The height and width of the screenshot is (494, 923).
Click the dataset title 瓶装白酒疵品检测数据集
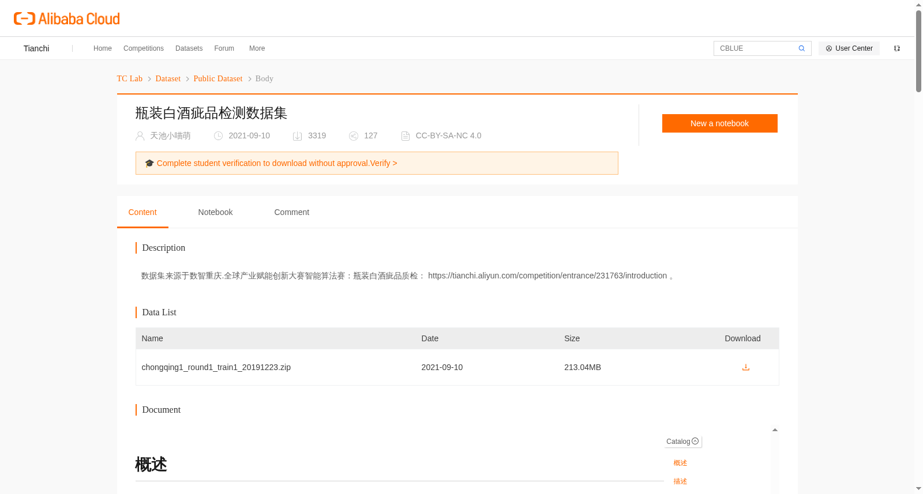coord(211,113)
